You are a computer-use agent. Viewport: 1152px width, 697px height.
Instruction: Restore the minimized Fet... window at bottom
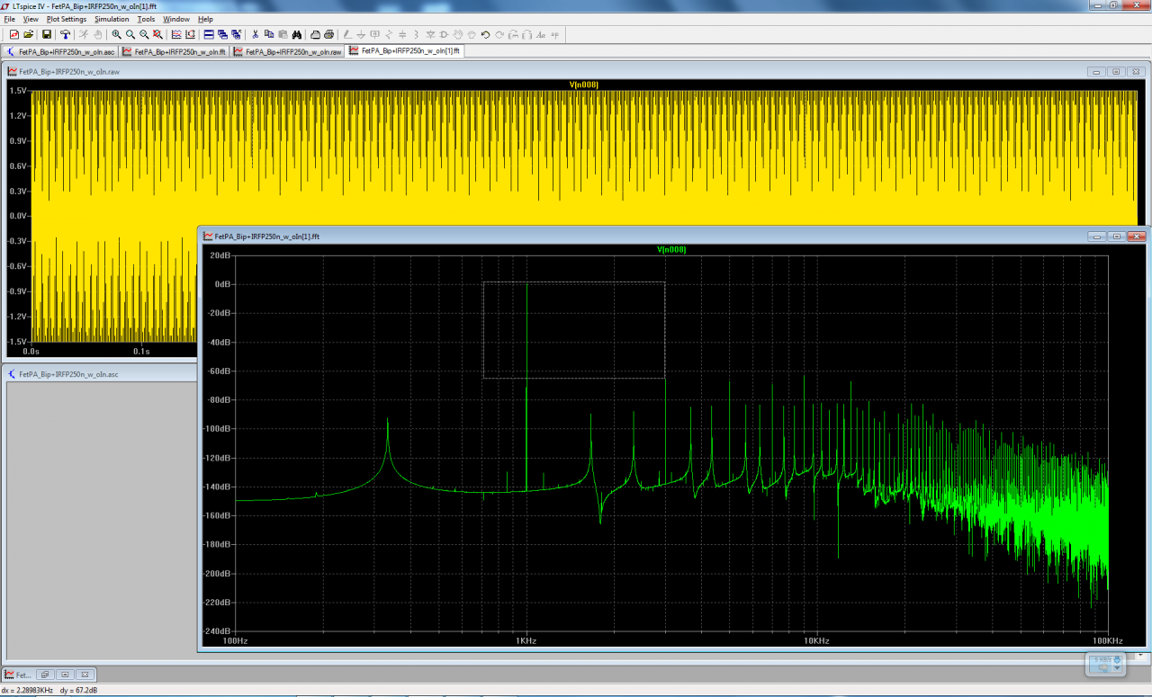click(x=45, y=674)
